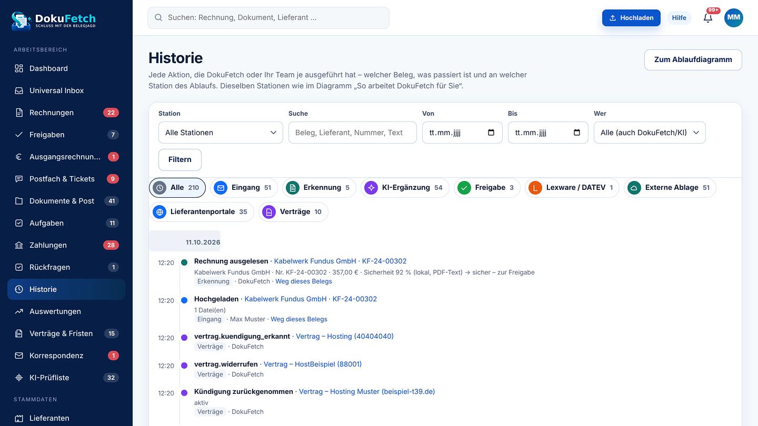Viewport: 758px width, 426px height.
Task: Select the Externe Ablage filter chip
Action: pos(670,188)
